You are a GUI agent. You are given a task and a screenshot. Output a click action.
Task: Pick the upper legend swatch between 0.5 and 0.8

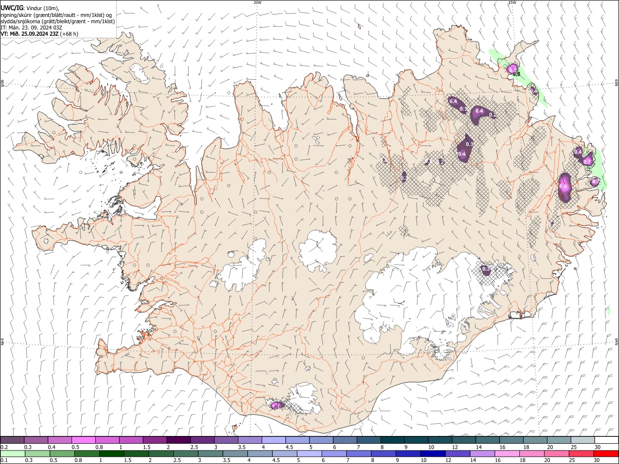83,440
